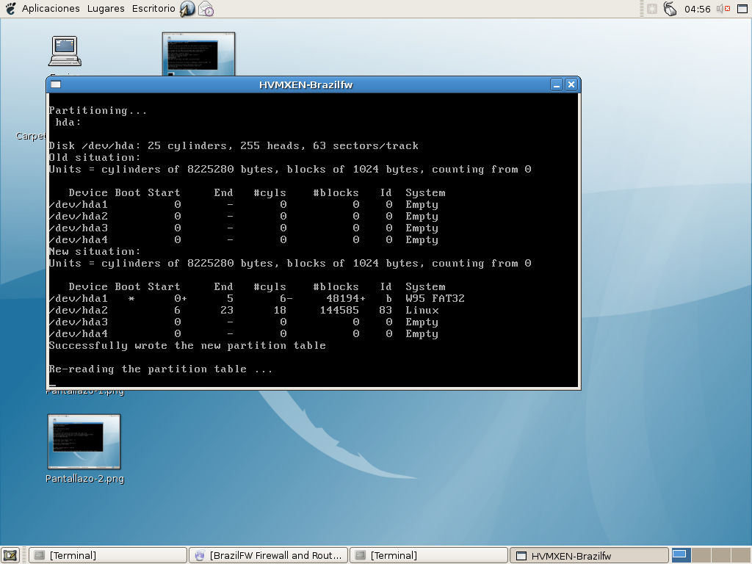Open the screenshot thumbnail at desktop top
Viewport: 752px width, 564px height.
pos(198,53)
